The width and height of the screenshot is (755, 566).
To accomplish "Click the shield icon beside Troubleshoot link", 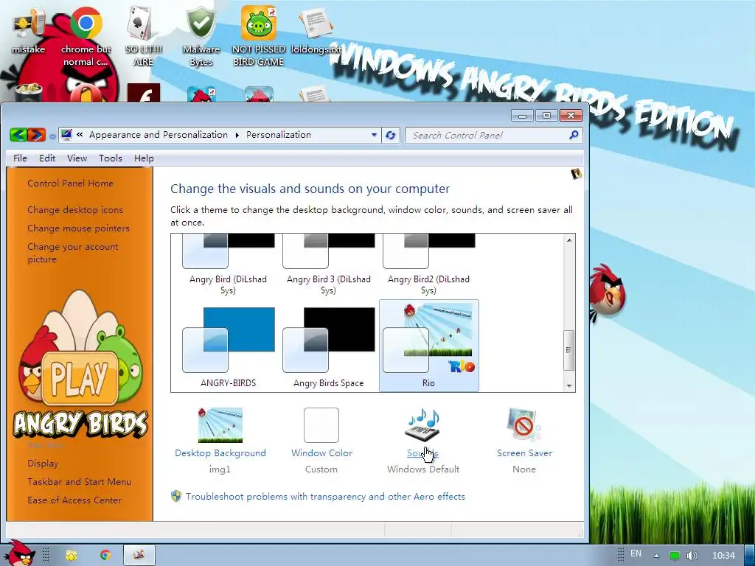I will [x=176, y=496].
